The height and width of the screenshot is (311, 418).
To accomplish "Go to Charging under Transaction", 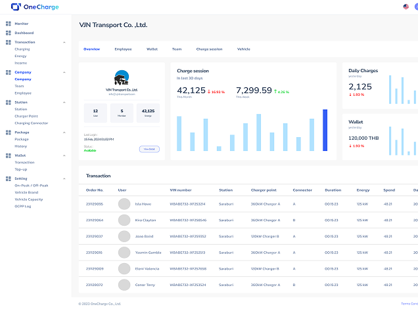I will [22, 49].
